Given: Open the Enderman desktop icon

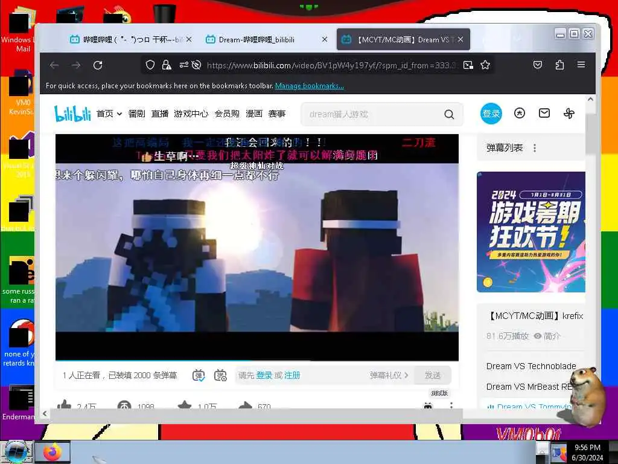Looking at the screenshot, I should tap(18, 403).
